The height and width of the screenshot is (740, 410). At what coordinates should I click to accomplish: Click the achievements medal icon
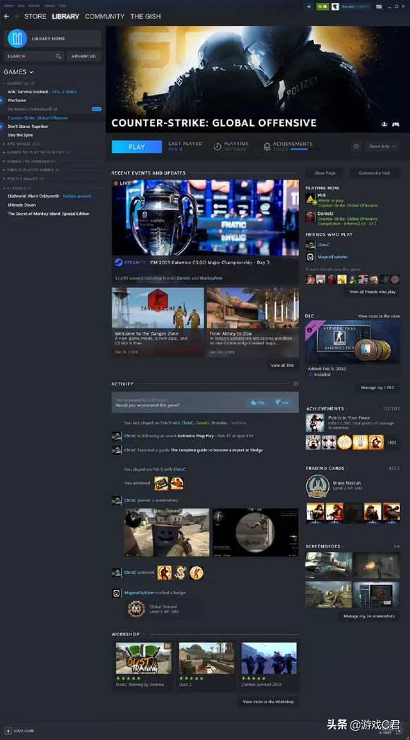[x=267, y=146]
